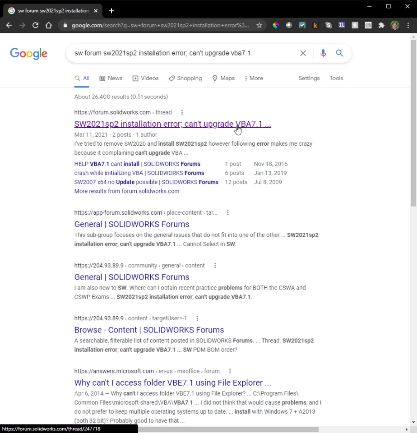Open the gray circle extension icon
417x433 pixels.
pyautogui.click(x=289, y=25)
